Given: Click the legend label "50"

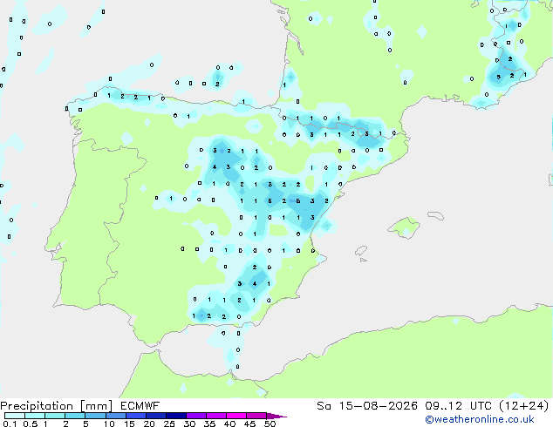Looking at the screenshot, I should coord(270,424).
